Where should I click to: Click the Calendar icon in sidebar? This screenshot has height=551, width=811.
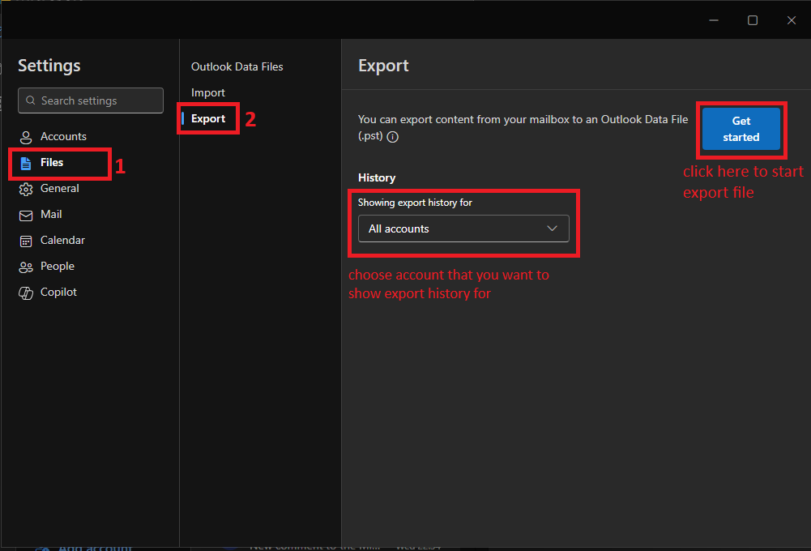click(25, 241)
